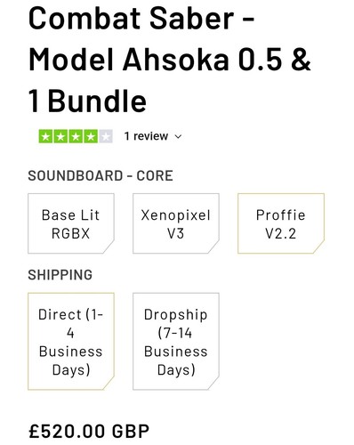Viewport: 354px width, 445px height.
Task: Click the cut corner of Dropship tile
Action: pyautogui.click(x=213, y=384)
